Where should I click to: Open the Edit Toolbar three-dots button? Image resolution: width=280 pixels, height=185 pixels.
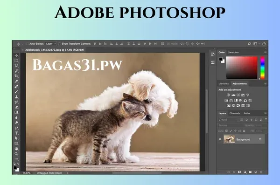click(16, 159)
